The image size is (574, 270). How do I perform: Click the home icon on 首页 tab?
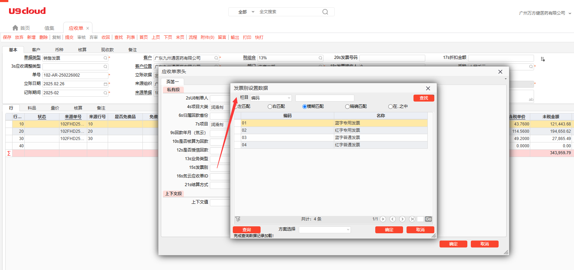click(15, 28)
